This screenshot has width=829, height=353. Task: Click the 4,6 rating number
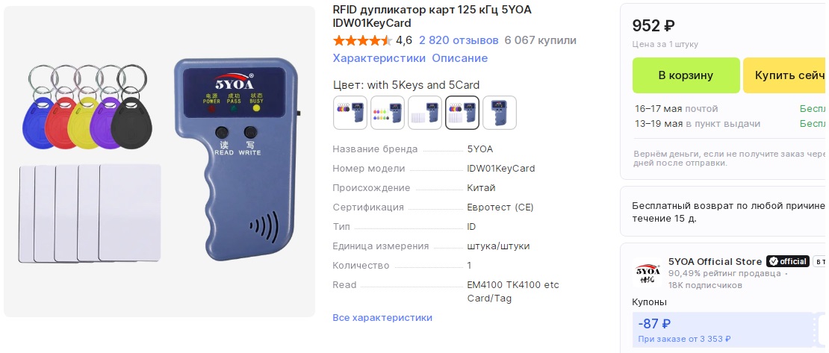coord(404,40)
